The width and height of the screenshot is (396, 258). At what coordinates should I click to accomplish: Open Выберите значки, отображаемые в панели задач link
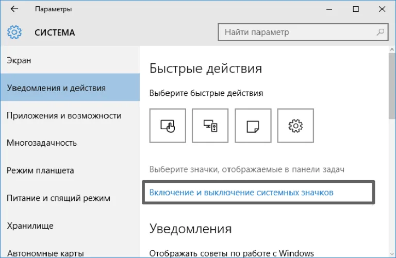click(247, 169)
